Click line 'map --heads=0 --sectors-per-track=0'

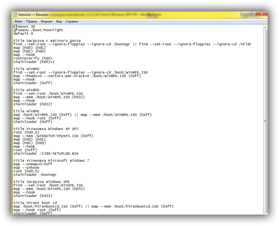77,76
